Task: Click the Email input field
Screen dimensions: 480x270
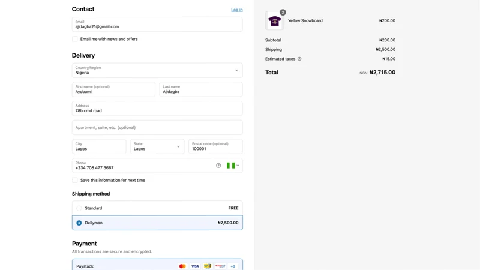Action: coord(157,25)
